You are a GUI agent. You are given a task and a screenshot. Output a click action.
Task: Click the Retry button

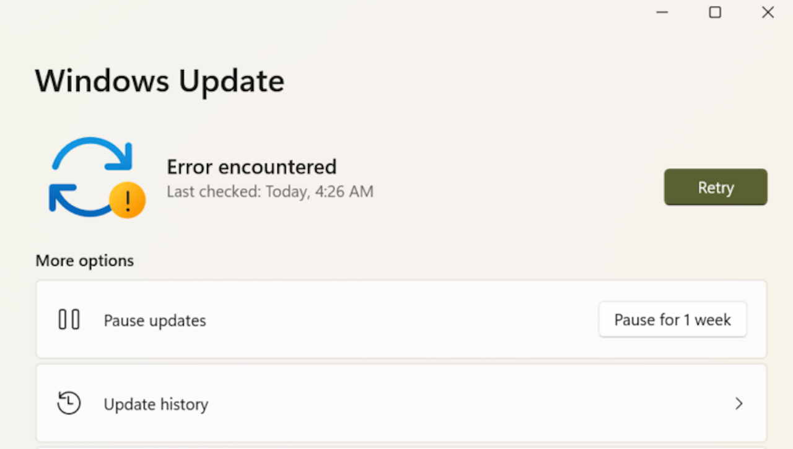click(x=716, y=187)
